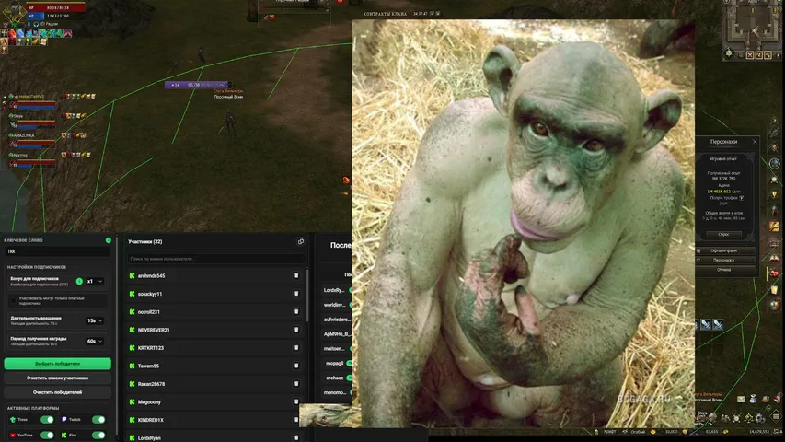Select party member Steya
The height and width of the screenshot is (442, 785).
click(x=18, y=116)
